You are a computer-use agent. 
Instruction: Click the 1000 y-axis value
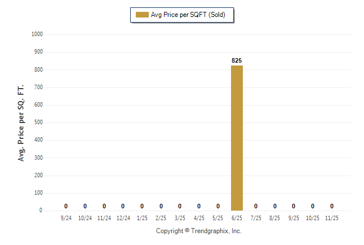tap(38, 34)
